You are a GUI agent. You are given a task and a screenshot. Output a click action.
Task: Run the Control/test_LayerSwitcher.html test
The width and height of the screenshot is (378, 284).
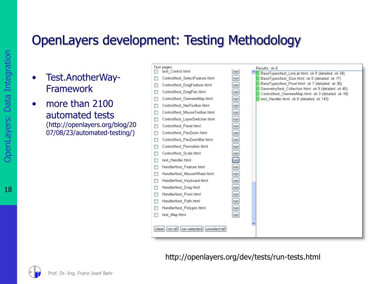coord(235,119)
